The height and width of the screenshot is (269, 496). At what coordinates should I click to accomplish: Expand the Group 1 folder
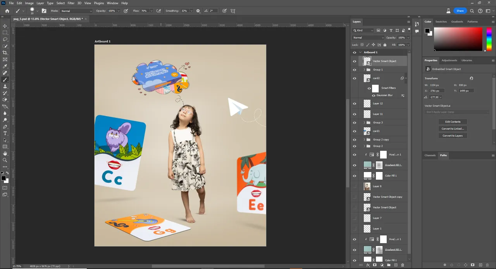pyautogui.click(x=364, y=70)
